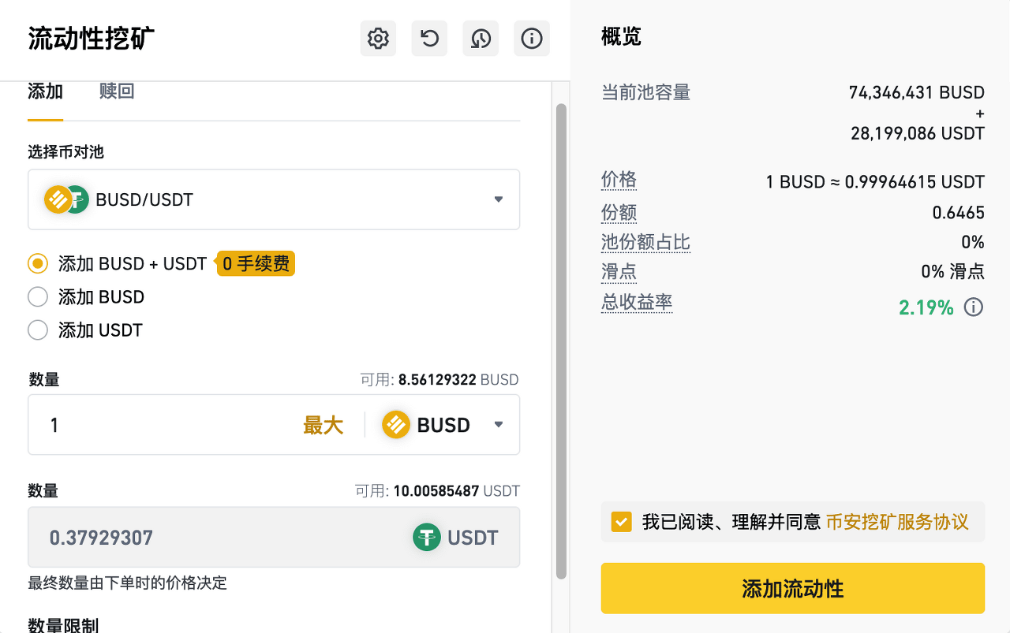The image size is (1010, 633).
Task: Click the BUSD coin icon in amount field
Action: tap(396, 425)
